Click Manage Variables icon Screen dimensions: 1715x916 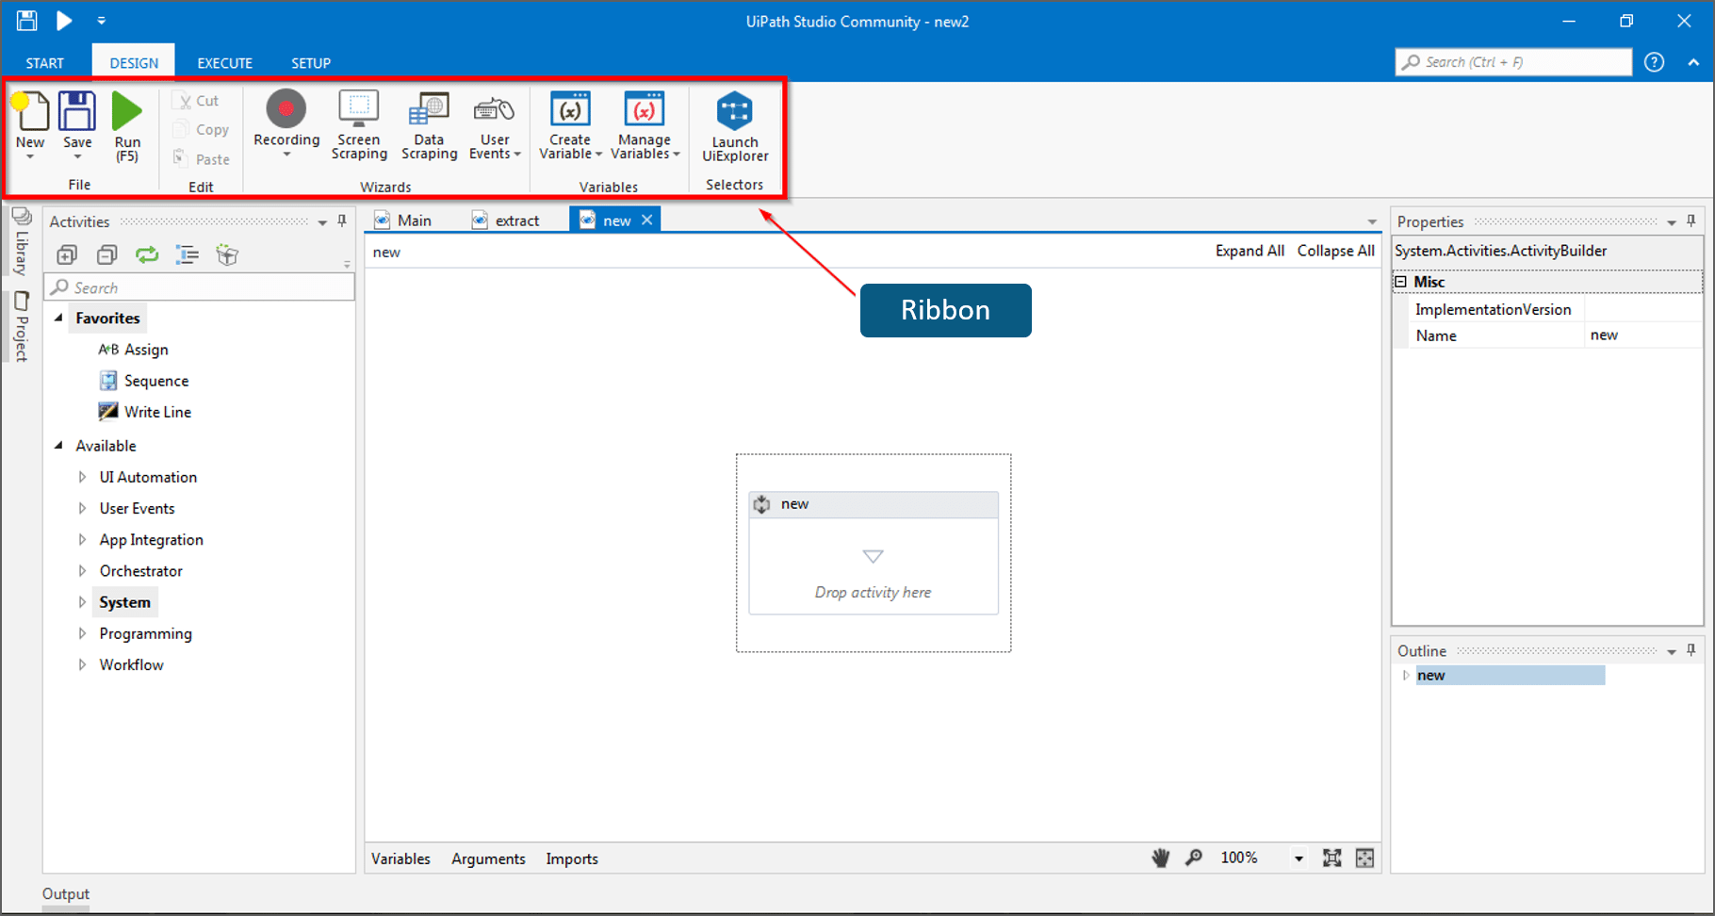coord(645,109)
